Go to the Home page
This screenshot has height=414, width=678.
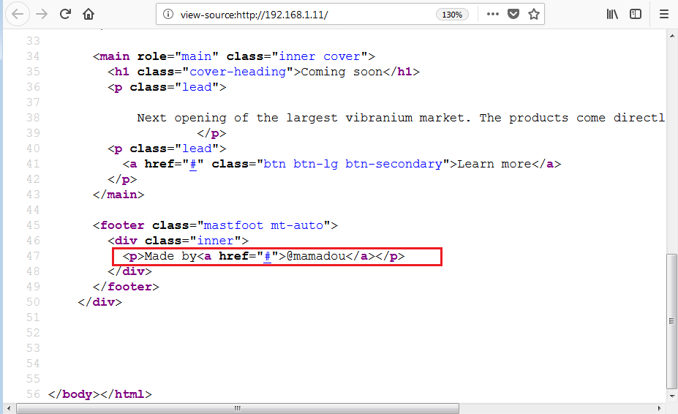click(x=88, y=14)
